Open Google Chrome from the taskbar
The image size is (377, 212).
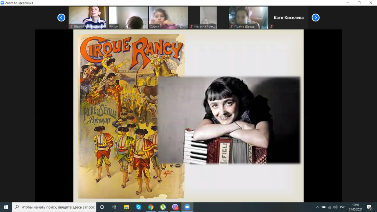click(151, 207)
